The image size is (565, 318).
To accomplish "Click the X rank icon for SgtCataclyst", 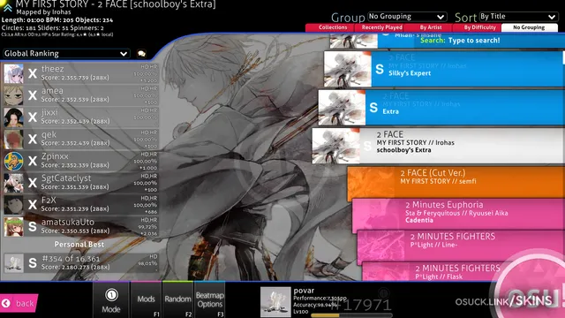I will [x=33, y=183].
